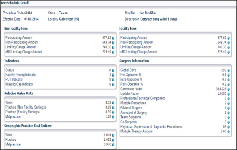The height and width of the screenshot is (150, 237).
Task: Open help icon beside Facility Pricing Indicator
Action: coord(113,75)
